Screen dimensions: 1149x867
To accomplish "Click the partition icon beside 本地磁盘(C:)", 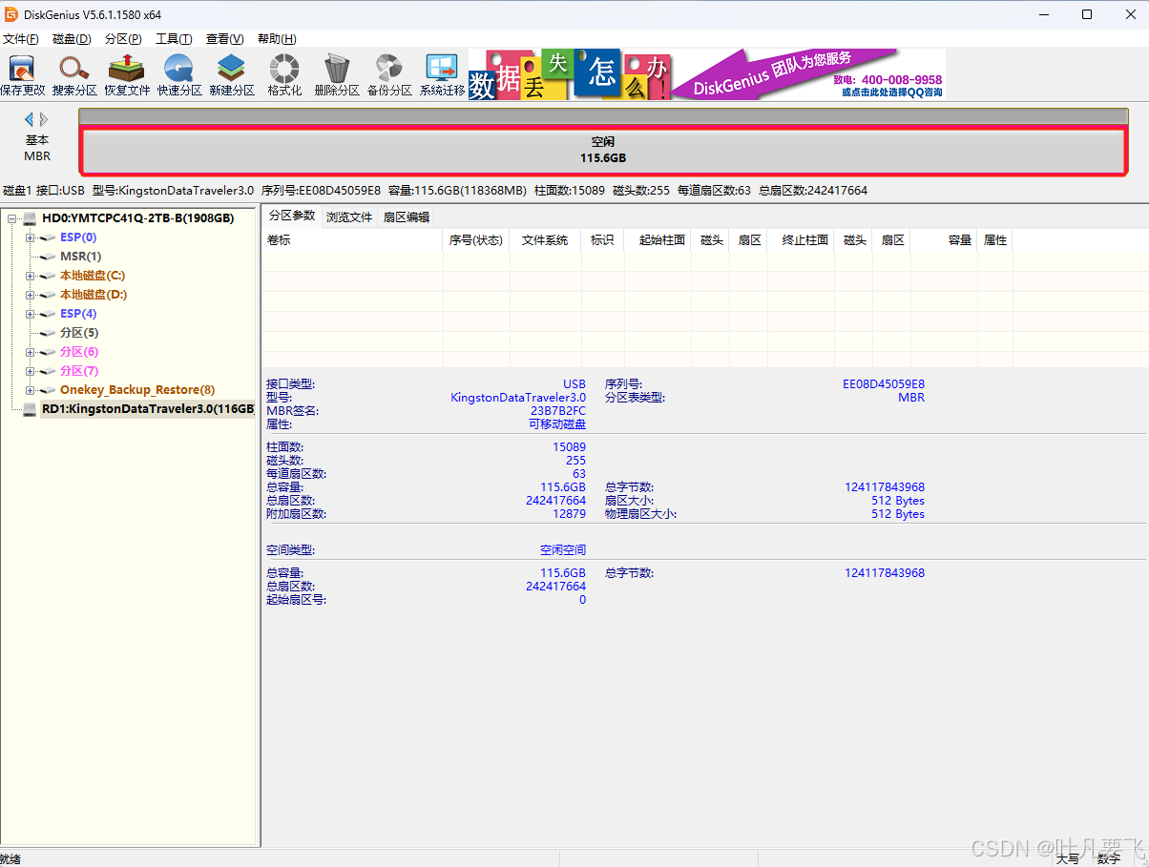I will pos(49,276).
